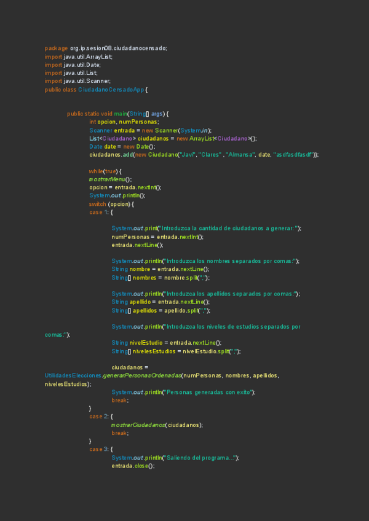Click the CiudadanoCensadoApp class name
The width and height of the screenshot is (369, 521).
(x=111, y=89)
